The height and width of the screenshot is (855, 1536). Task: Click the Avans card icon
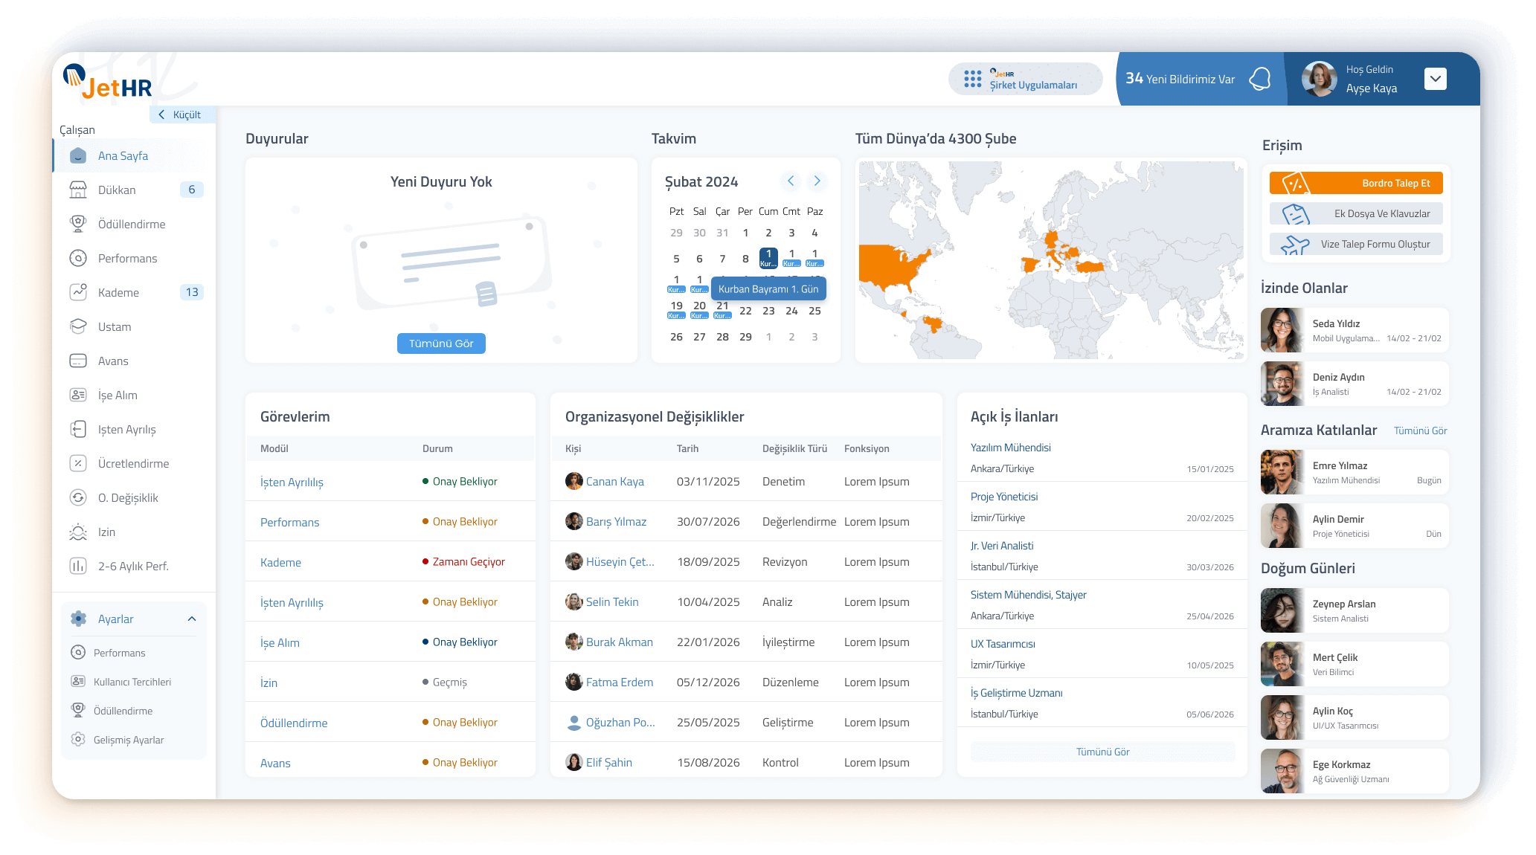[78, 361]
